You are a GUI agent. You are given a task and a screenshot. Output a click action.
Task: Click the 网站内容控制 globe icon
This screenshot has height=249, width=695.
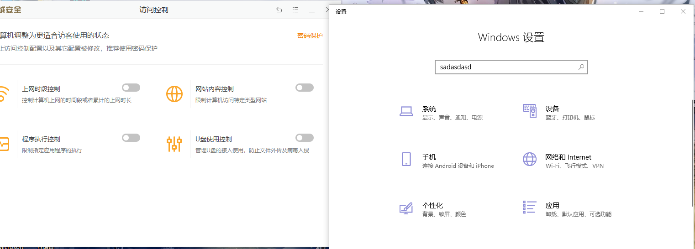(x=174, y=94)
